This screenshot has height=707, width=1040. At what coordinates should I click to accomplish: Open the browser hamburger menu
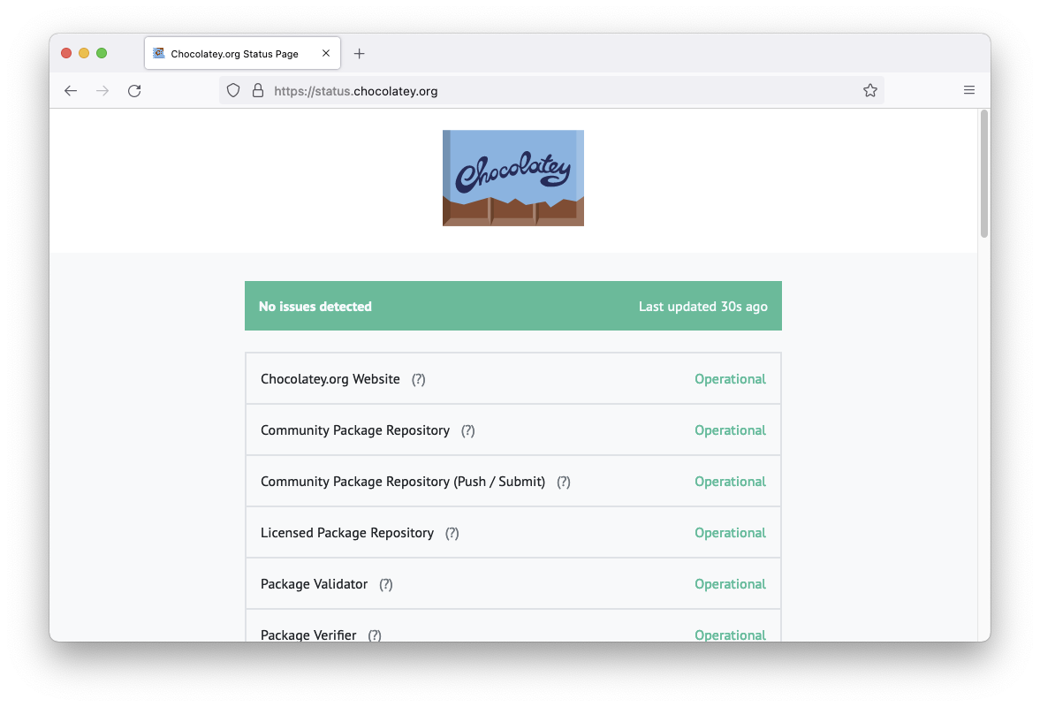968,90
